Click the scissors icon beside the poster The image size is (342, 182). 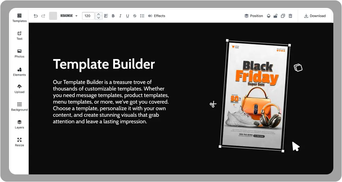(x=213, y=105)
